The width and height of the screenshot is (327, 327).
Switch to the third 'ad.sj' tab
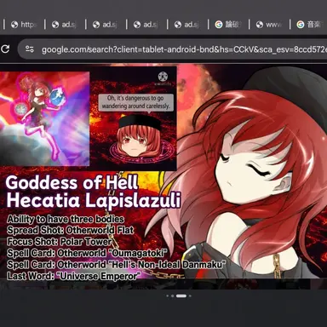pos(146,25)
